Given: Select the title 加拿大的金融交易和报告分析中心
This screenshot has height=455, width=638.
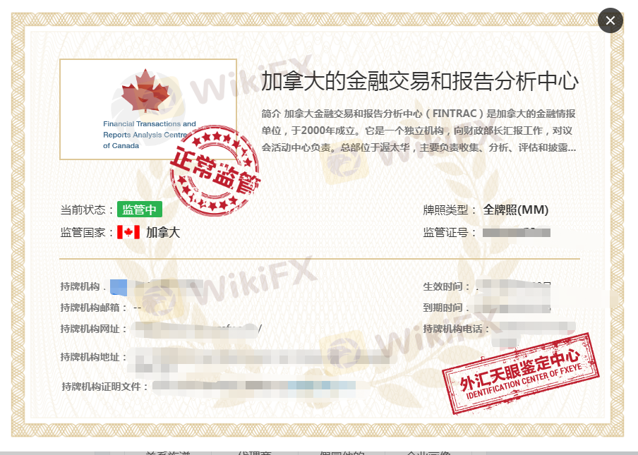Looking at the screenshot, I should (x=419, y=82).
